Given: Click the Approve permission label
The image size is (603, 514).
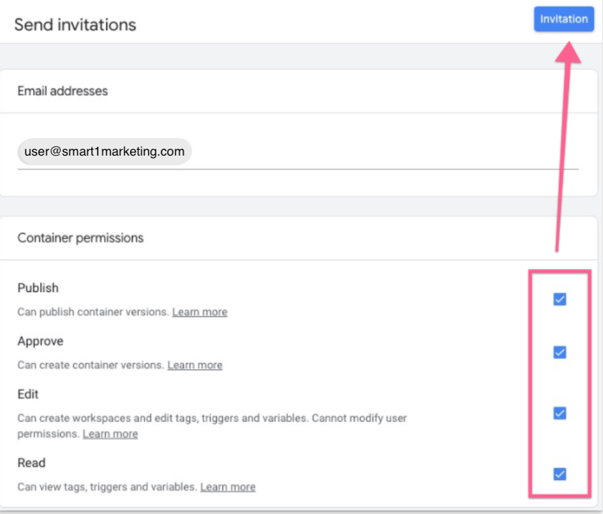Looking at the screenshot, I should point(40,341).
